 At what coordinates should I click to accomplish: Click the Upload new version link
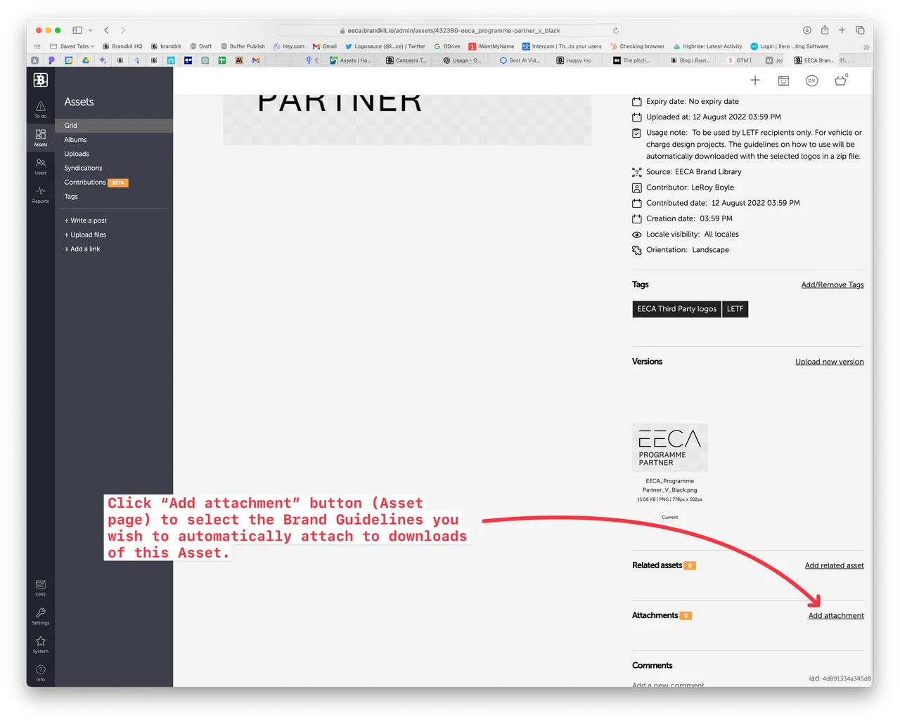(x=830, y=362)
